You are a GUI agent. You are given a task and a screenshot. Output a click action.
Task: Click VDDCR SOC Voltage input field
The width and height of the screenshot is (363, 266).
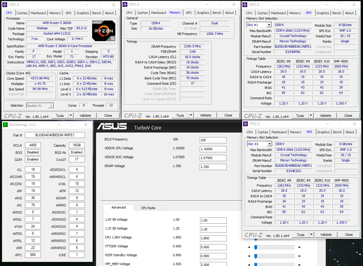tap(213, 158)
